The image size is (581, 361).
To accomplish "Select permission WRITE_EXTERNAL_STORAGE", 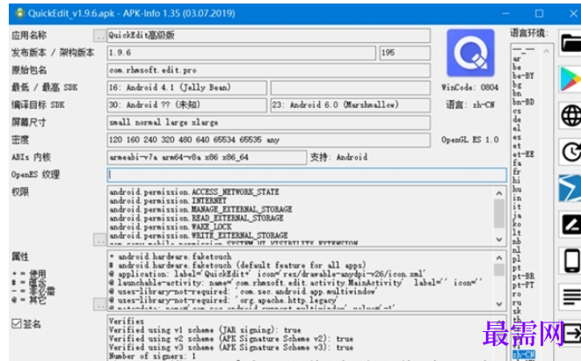I will (199, 235).
